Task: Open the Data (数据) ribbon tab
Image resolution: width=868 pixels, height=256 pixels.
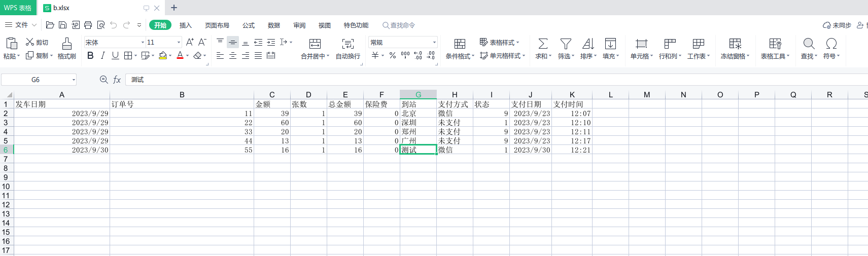Action: [x=273, y=25]
